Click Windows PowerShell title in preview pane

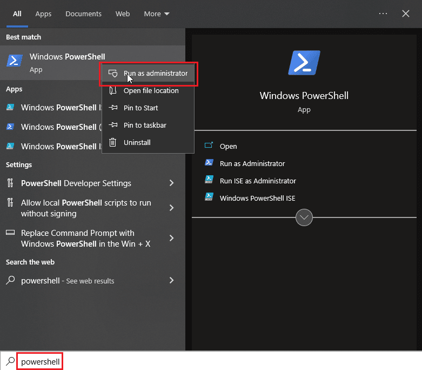[304, 96]
